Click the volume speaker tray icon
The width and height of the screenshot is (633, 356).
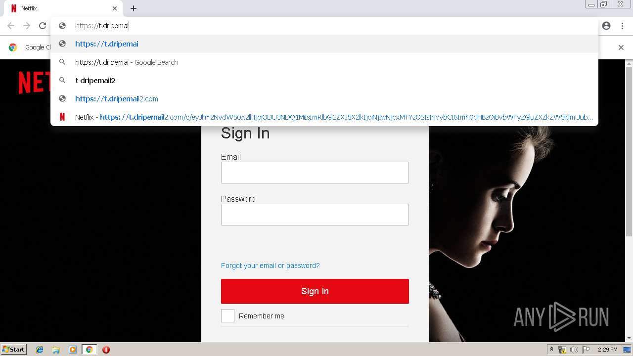click(x=574, y=350)
